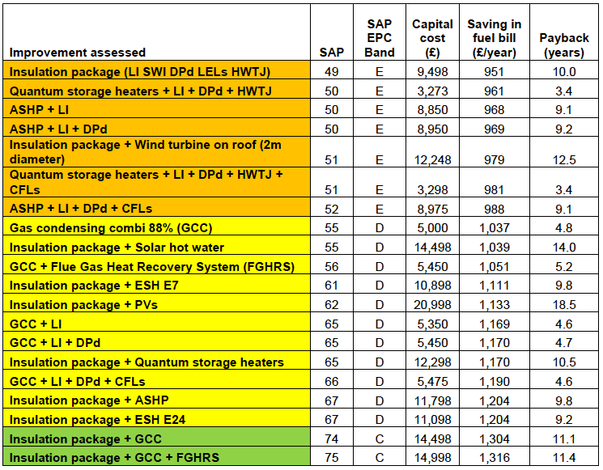Viewport: 603px width, 470px height.
Task: Select the capital cost 8,975
Action: [433, 209]
